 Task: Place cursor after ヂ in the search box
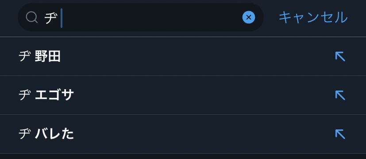click(62, 18)
